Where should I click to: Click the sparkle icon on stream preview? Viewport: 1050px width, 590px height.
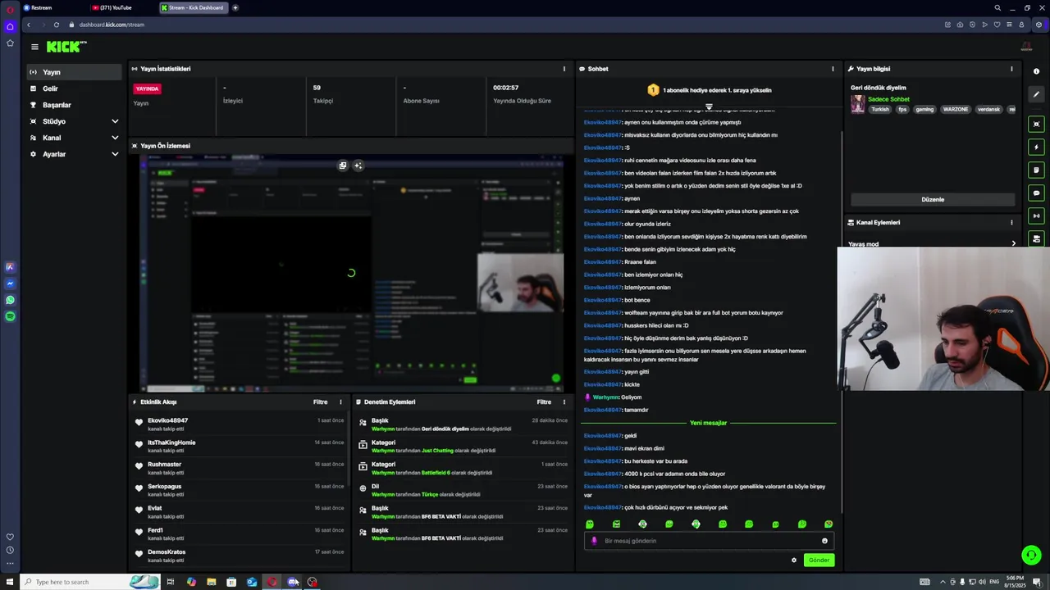pyautogui.click(x=358, y=166)
